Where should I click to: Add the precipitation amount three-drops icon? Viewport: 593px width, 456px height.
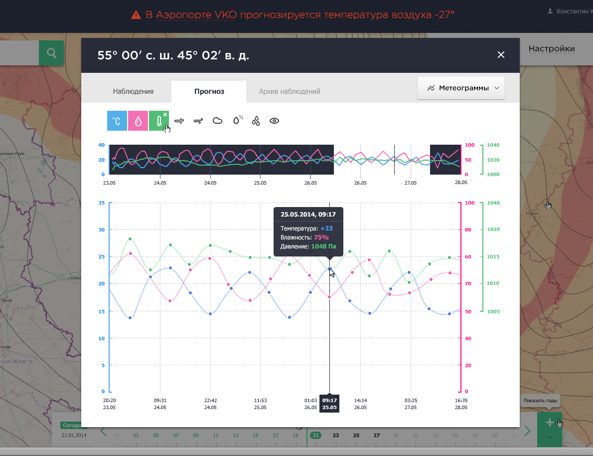(x=256, y=121)
